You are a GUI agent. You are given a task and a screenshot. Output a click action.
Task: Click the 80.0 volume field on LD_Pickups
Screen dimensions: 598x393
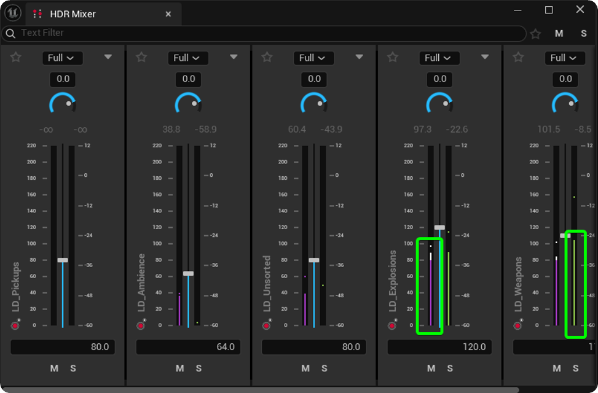click(x=63, y=347)
